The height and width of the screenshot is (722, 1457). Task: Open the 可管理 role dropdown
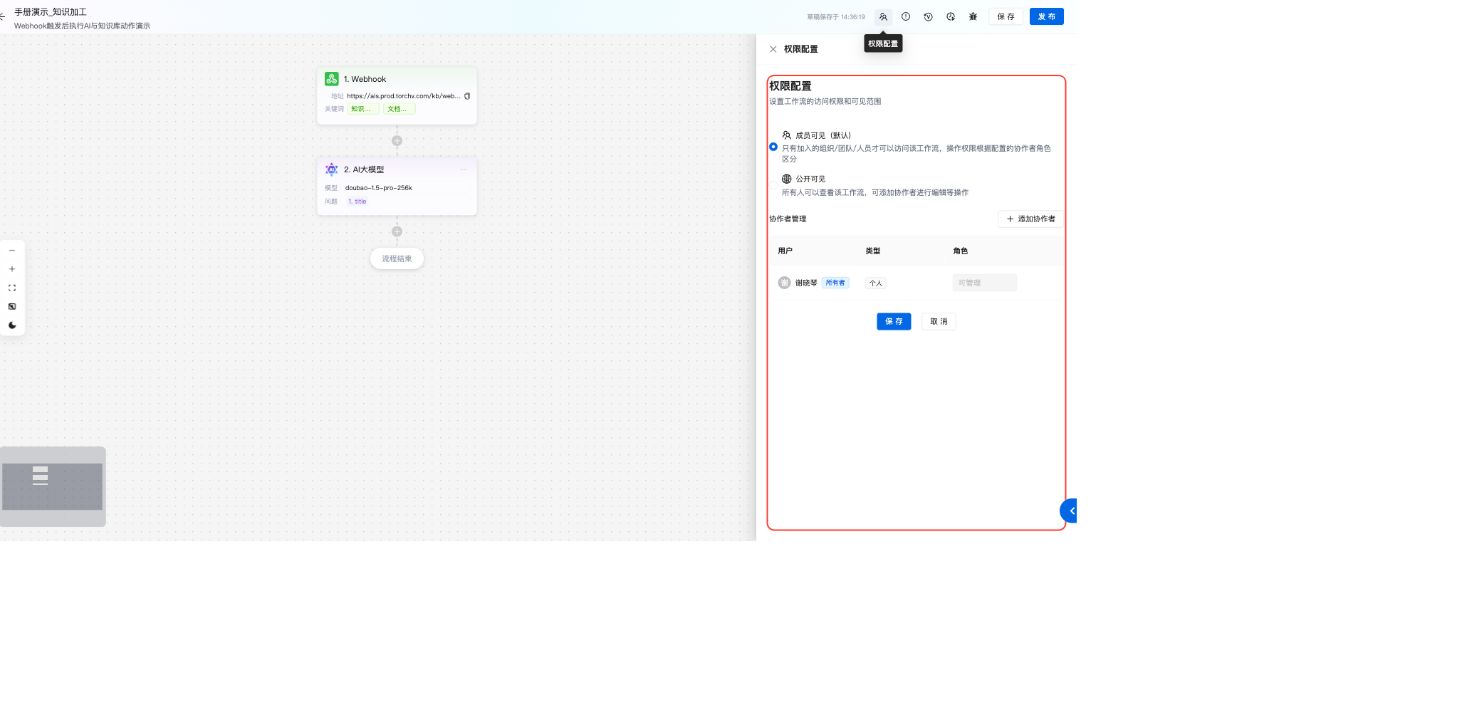pos(984,283)
